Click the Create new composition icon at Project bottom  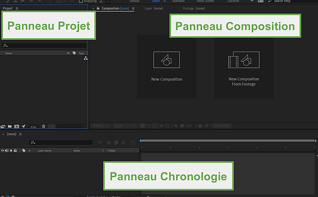(x=17, y=127)
